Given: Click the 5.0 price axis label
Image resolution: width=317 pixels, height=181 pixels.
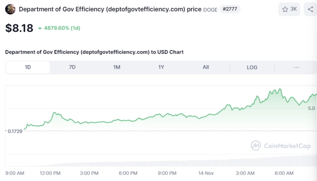Looking at the screenshot, I should click(311, 108).
